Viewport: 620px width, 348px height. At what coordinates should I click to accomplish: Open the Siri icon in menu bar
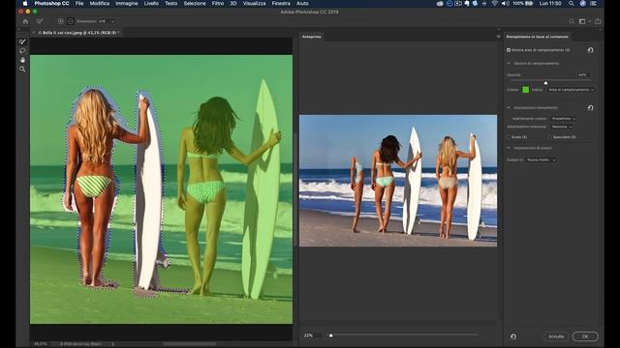582,3
